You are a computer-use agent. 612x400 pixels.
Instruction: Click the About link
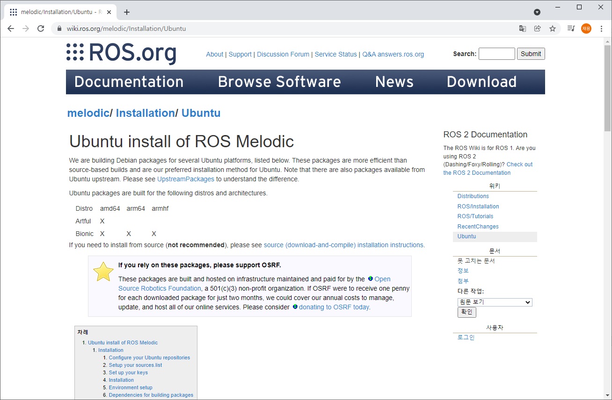pyautogui.click(x=215, y=54)
